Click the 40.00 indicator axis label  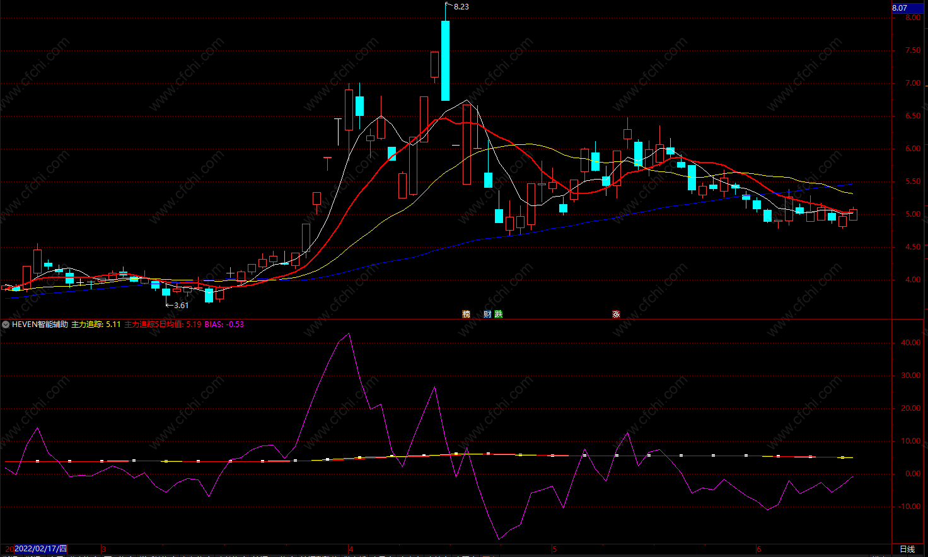coord(911,343)
